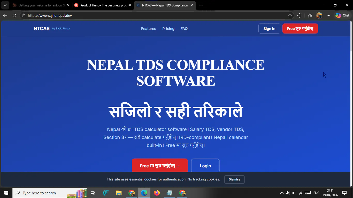Select the NTCAS Nepal TDS Compliance tab
353x198 pixels.
[x=165, y=5]
